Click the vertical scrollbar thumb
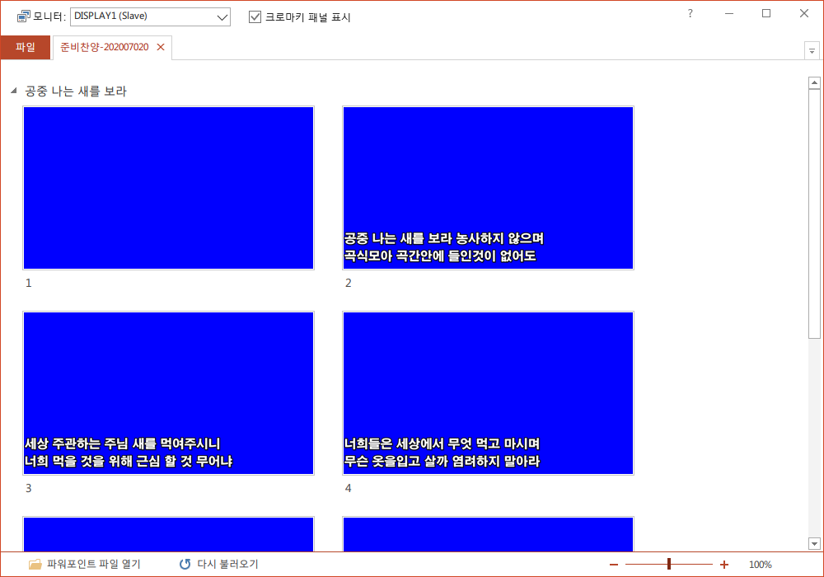 coord(815,213)
